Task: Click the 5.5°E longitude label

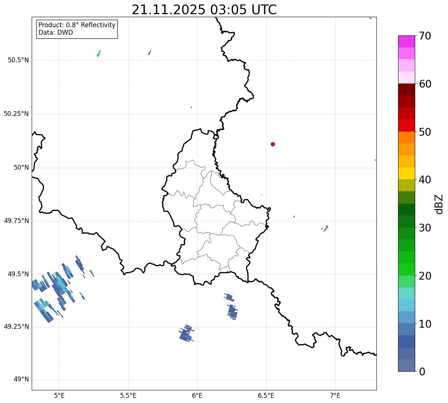Action: pos(128,395)
